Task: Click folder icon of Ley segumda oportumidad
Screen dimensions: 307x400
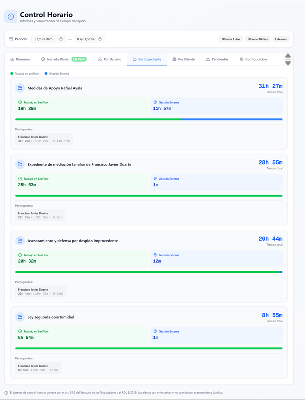Action: 20,317
